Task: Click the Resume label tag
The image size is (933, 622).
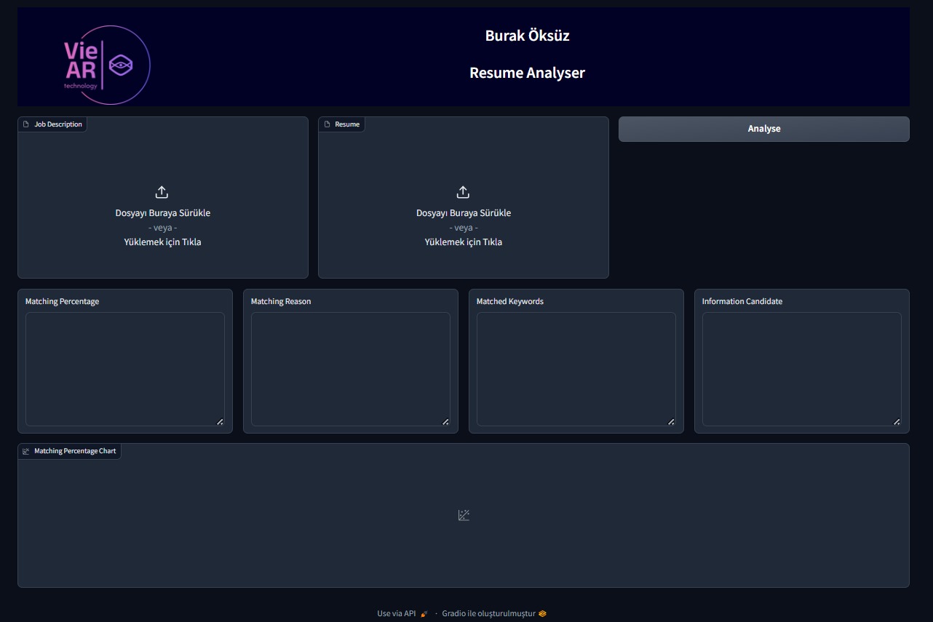Action: (x=341, y=124)
